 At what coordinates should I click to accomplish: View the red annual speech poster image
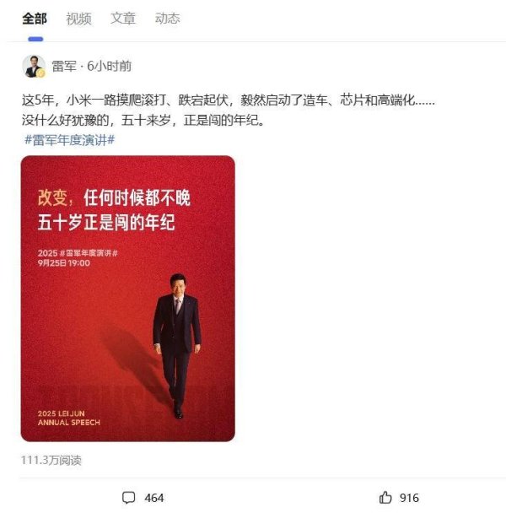[x=128, y=299]
